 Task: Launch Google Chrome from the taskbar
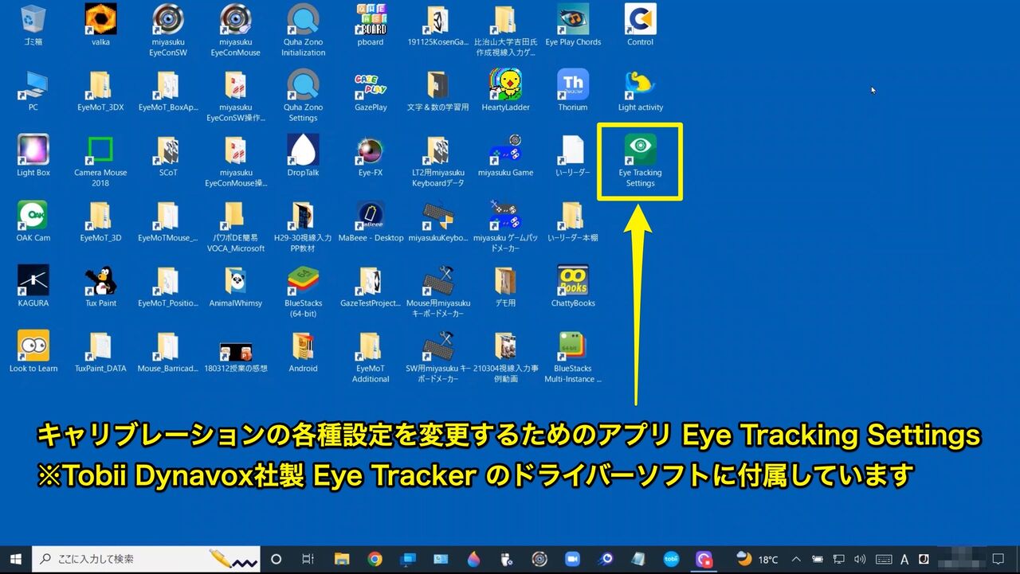pos(375,559)
